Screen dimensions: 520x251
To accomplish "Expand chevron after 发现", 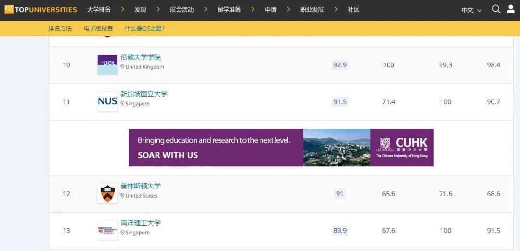I will click(158, 9).
